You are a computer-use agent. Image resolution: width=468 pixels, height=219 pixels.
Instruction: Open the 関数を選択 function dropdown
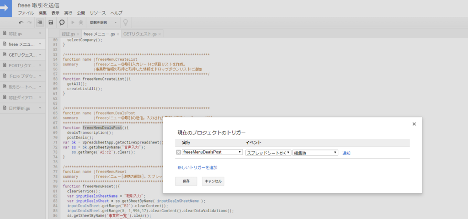103,22
